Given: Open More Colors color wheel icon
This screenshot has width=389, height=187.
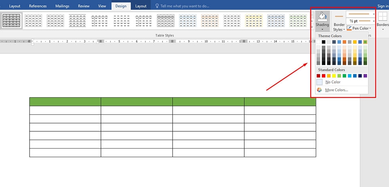Looking at the screenshot, I should tap(320, 90).
